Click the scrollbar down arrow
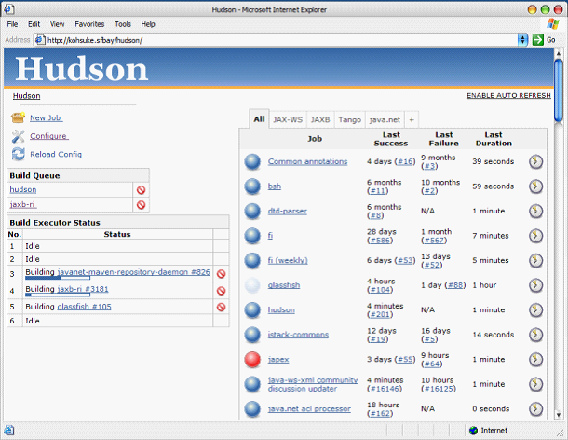The height and width of the screenshot is (440, 568). 558,414
